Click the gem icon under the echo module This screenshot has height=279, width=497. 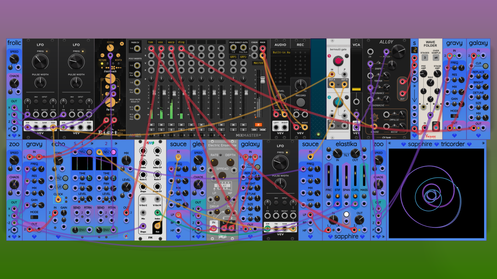point(58,237)
